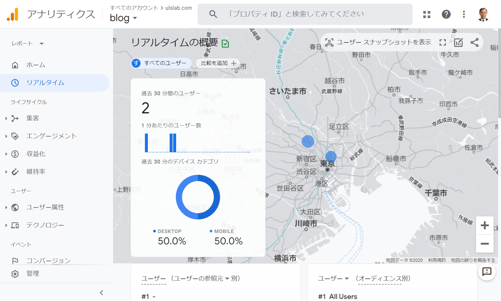This screenshot has height=301, width=501.
Task: Click the すべてのアカウント breadcrumb
Action: click(x=134, y=8)
